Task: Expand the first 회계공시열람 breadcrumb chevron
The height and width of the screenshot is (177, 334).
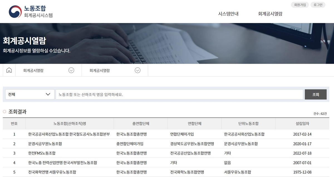Action: click(x=71, y=70)
